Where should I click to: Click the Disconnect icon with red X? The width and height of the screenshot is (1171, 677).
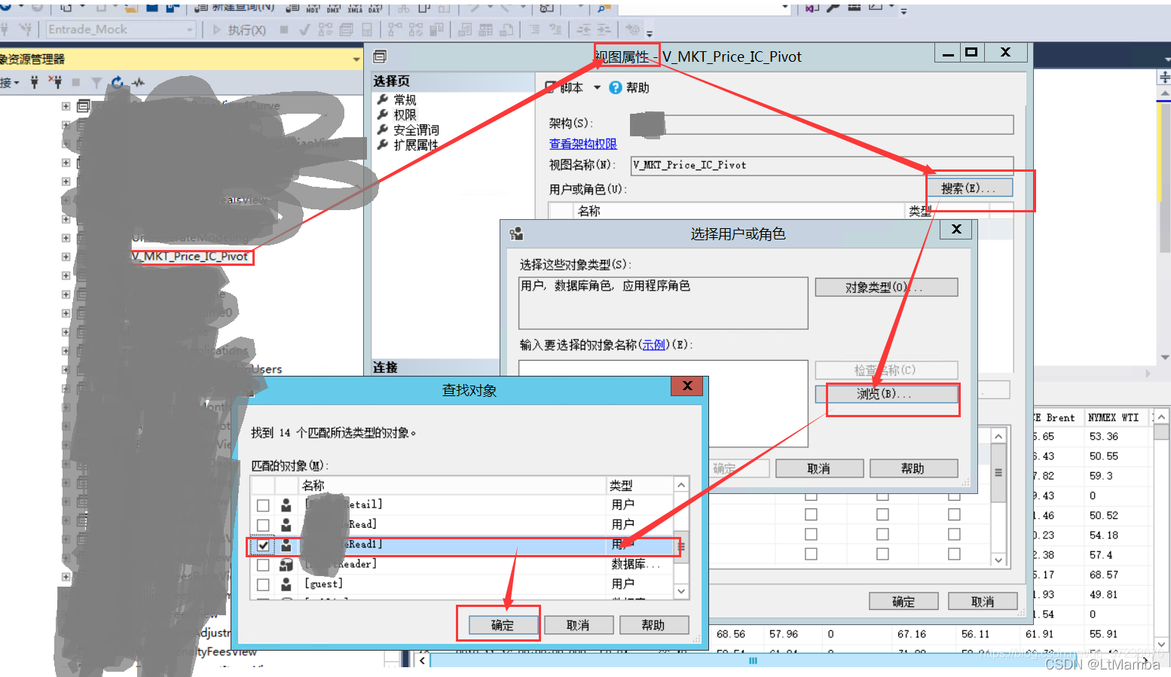57,83
